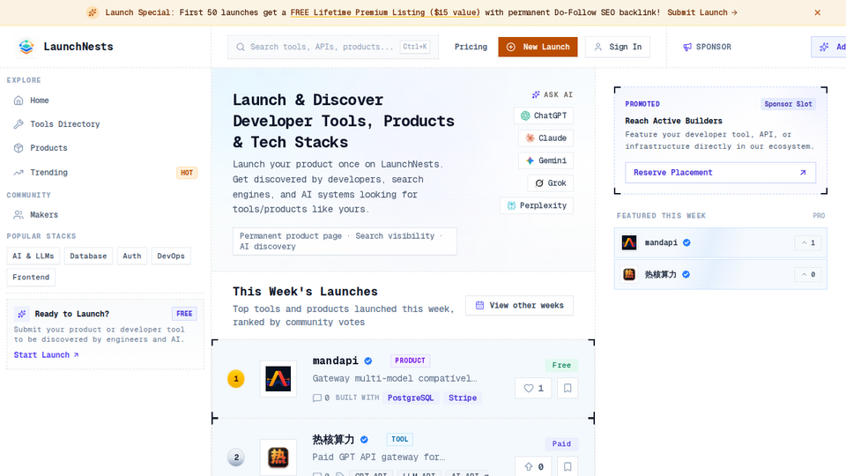Ask Perplexity about LaunchNests
This screenshot has width=846, height=476.
tap(537, 205)
